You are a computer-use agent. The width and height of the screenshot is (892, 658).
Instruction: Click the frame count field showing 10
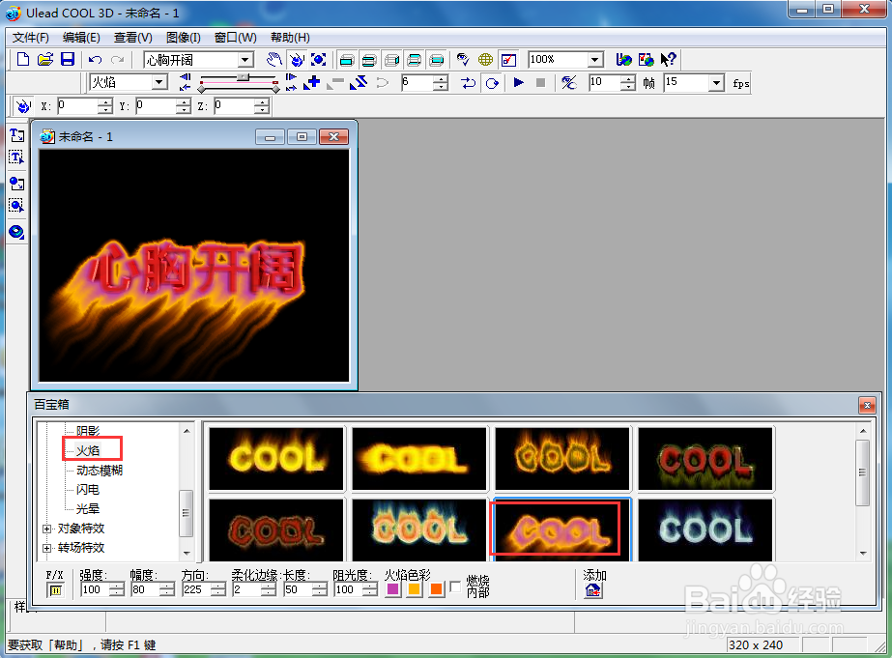point(605,83)
